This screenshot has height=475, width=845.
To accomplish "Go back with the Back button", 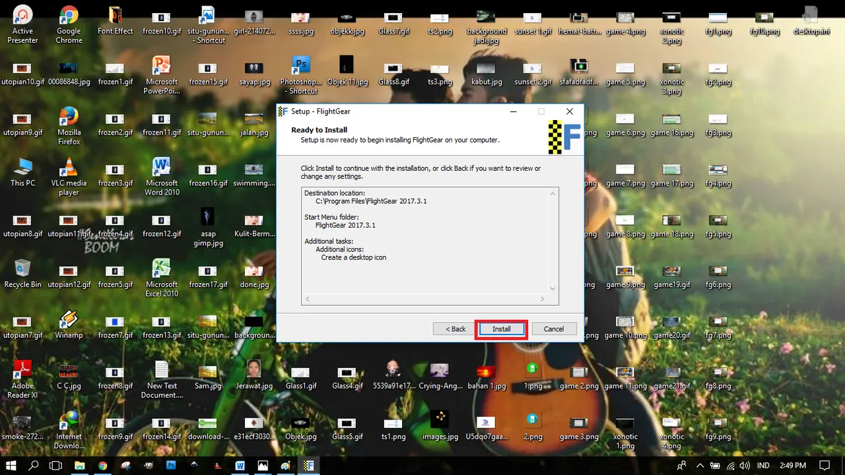I will 455,329.
